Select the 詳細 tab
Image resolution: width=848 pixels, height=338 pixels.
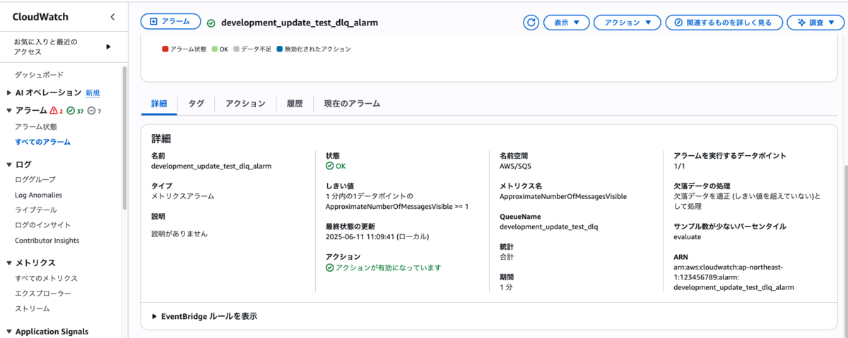point(159,104)
